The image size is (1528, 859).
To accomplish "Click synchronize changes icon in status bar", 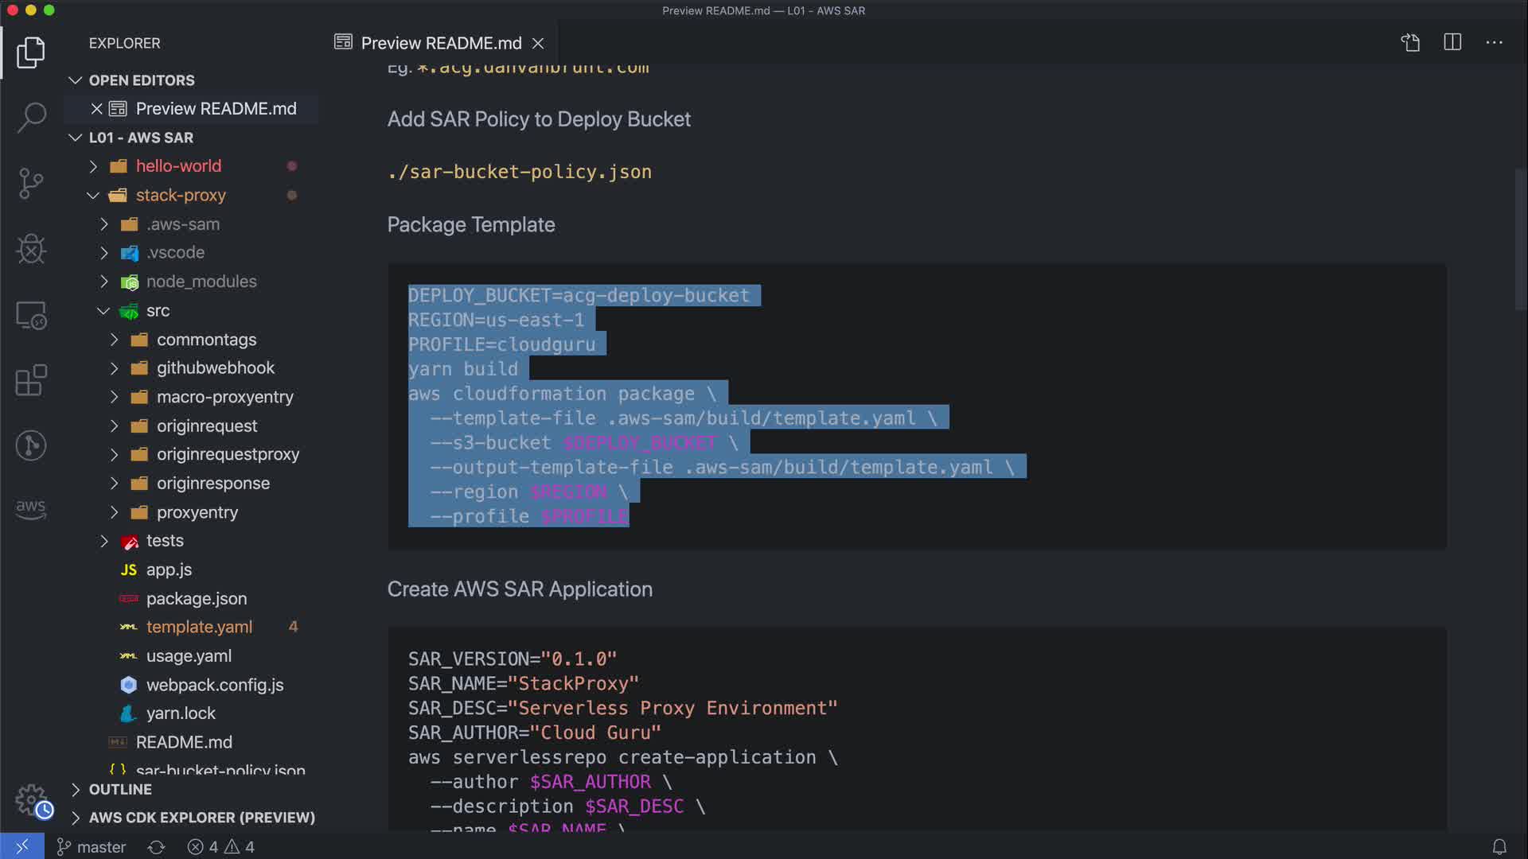I will [157, 847].
